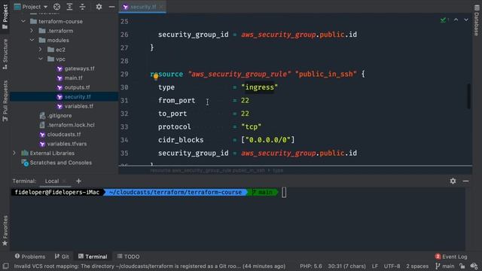The image size is (482, 271).
Task: Click the Select Opened File locate icon
Action: 57,7
